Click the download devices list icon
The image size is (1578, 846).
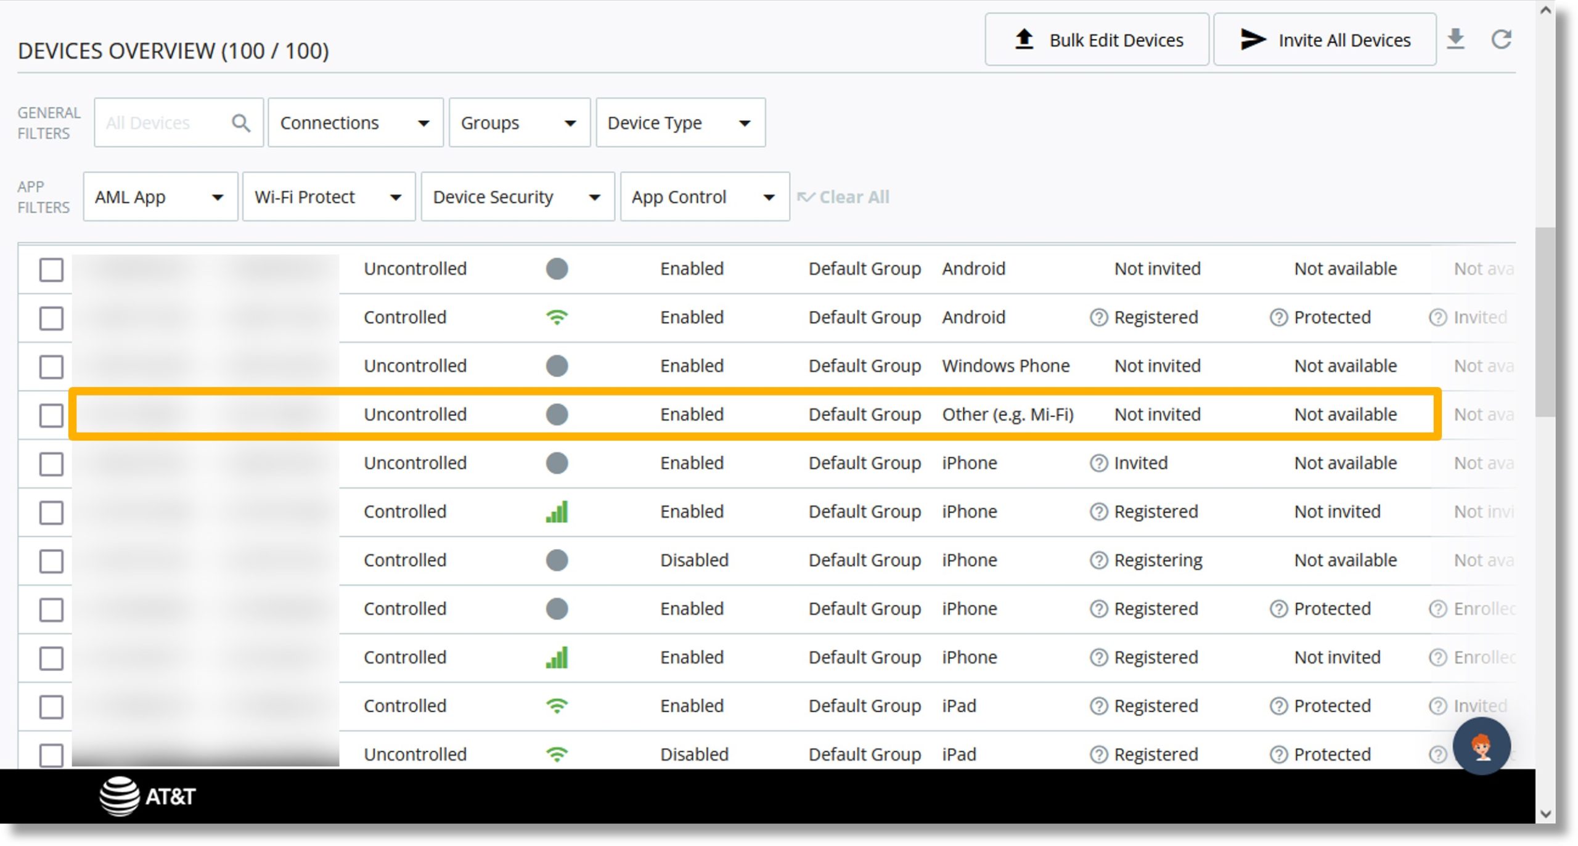tap(1455, 39)
